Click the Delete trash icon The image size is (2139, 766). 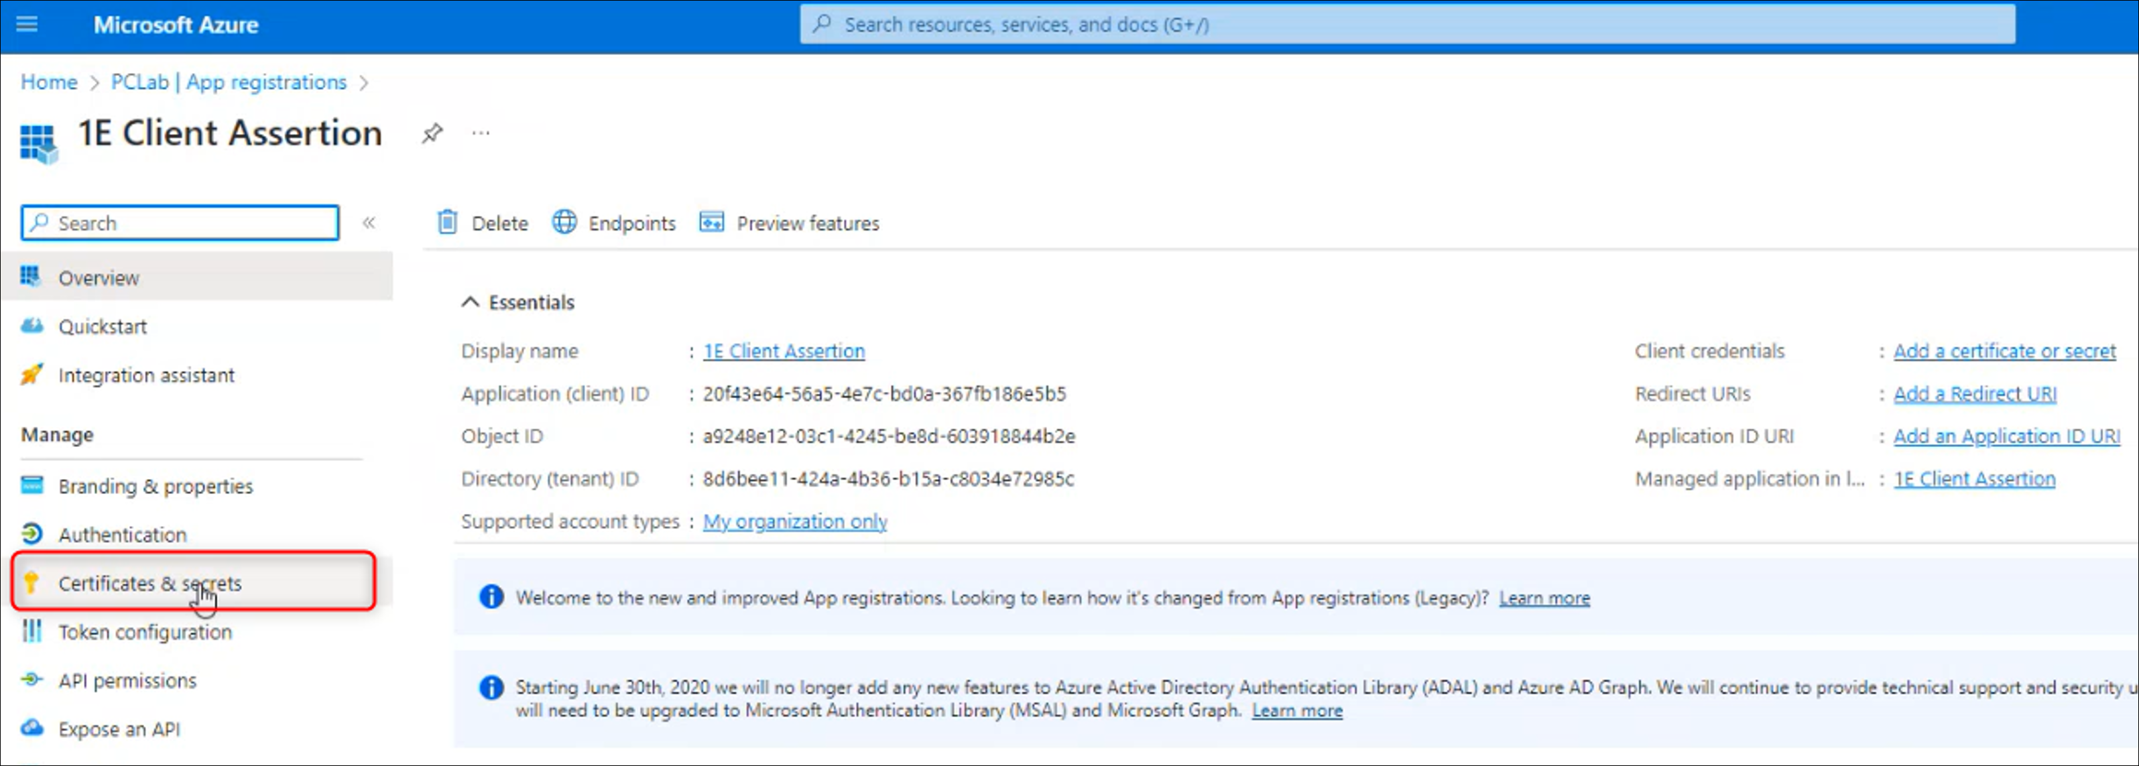click(448, 222)
